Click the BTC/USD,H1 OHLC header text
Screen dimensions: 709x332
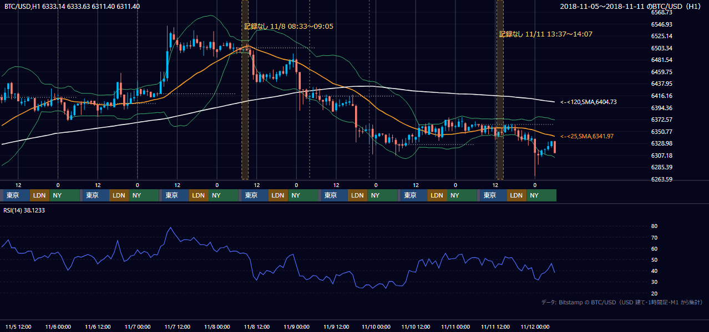pyautogui.click(x=72, y=7)
